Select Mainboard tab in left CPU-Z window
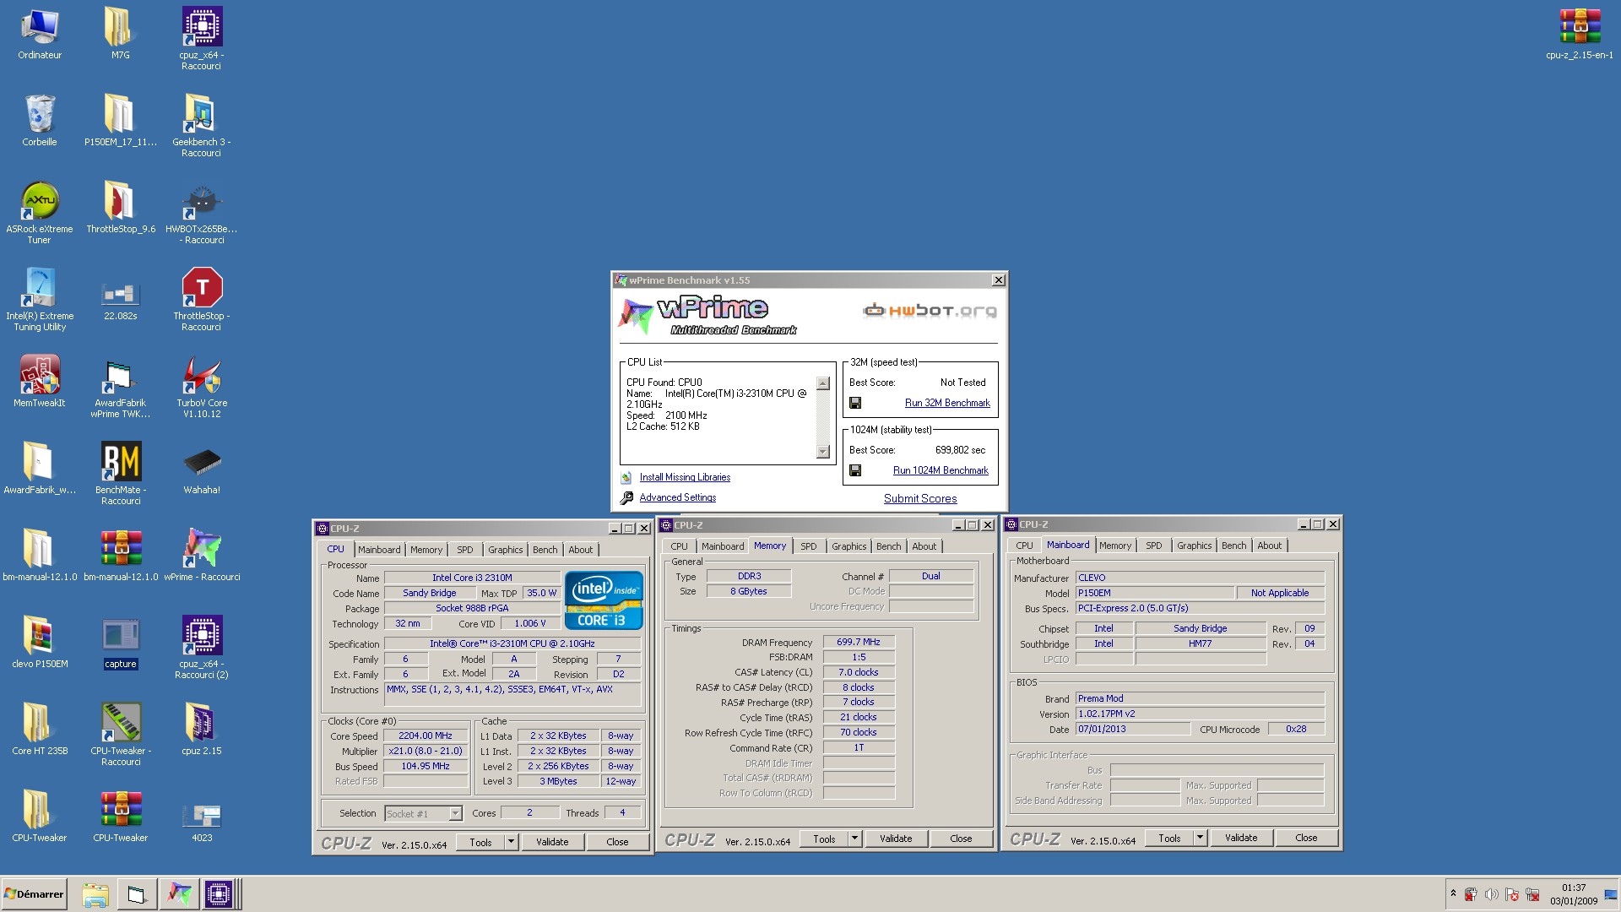The image size is (1621, 912). coord(379,550)
